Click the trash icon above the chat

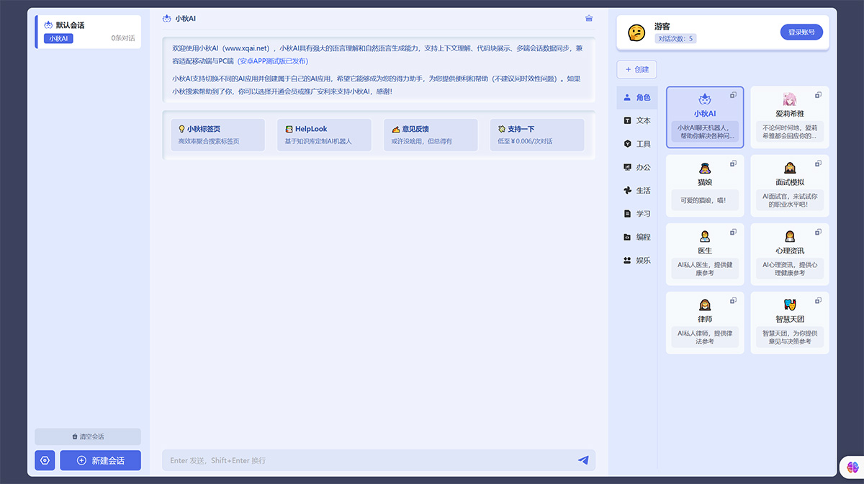pos(588,18)
